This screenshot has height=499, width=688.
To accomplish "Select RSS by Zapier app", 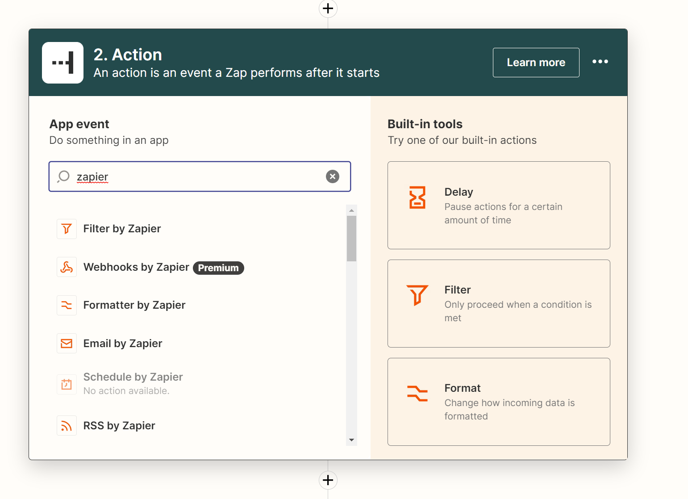I will [x=119, y=426].
